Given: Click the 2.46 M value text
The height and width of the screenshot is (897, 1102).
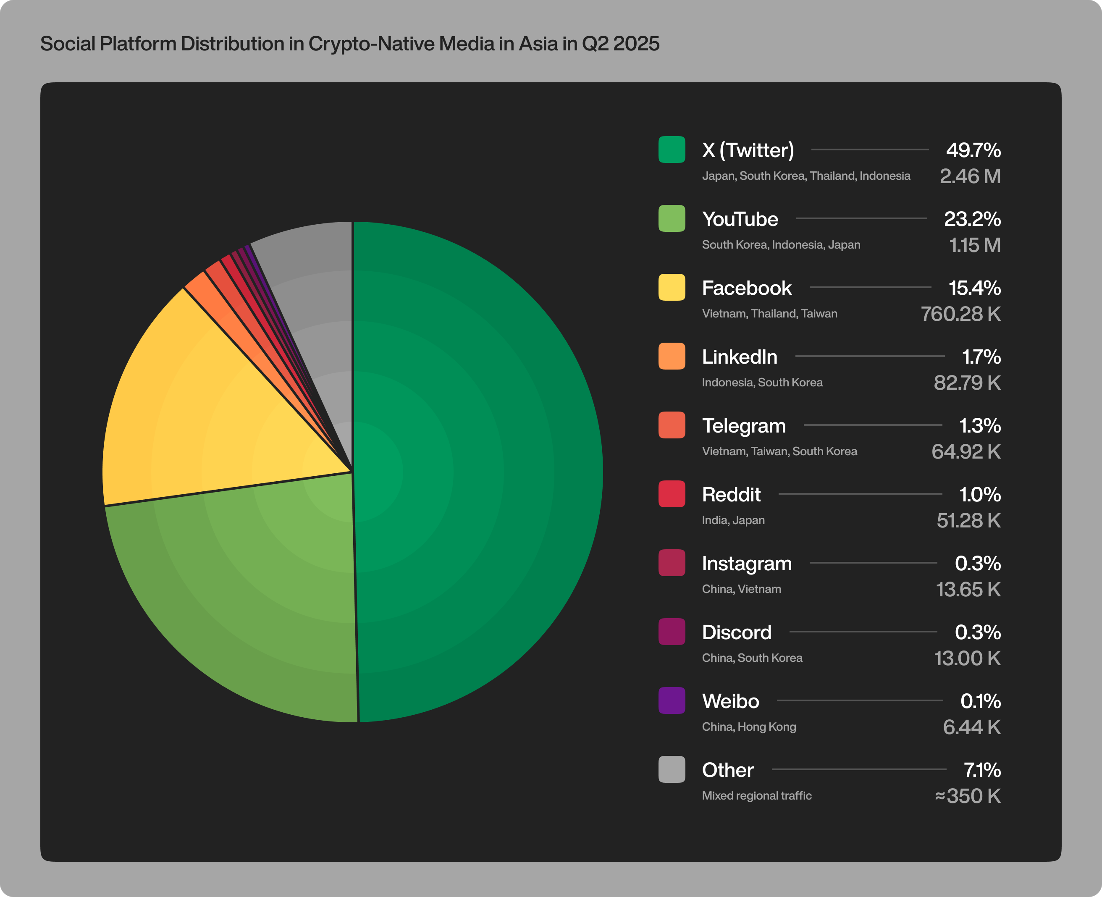Looking at the screenshot, I should pyautogui.click(x=970, y=176).
